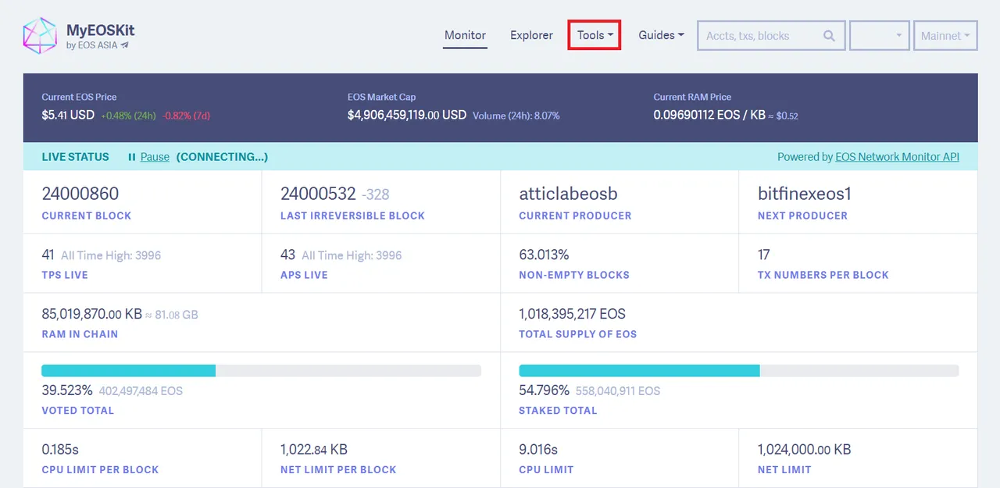Click the Voted Total progress bar
Viewport: 1000px width, 488px height.
[x=261, y=371]
